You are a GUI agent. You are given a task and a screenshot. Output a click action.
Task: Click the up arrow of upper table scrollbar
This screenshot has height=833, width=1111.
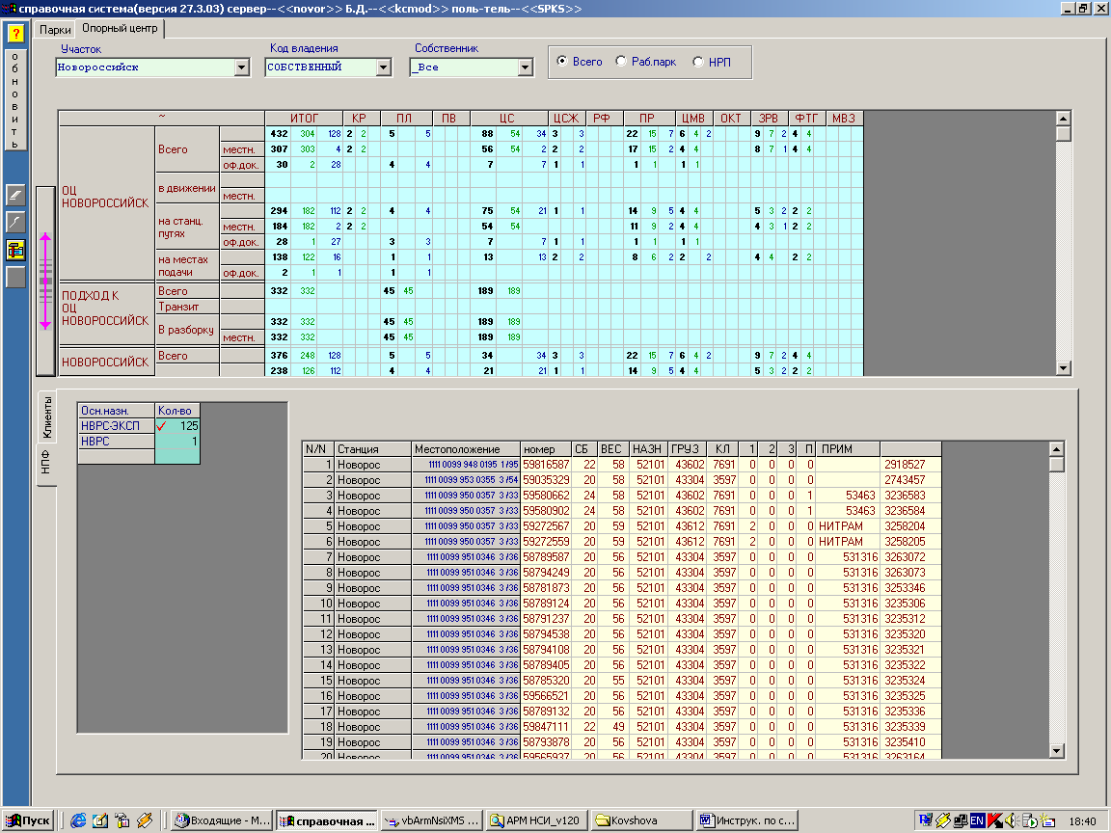(1063, 119)
